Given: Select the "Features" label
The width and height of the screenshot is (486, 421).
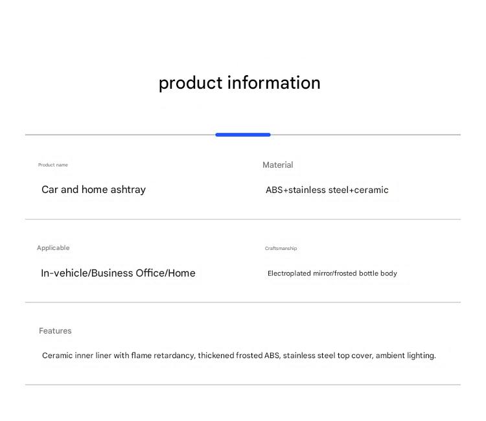Looking at the screenshot, I should [55, 331].
